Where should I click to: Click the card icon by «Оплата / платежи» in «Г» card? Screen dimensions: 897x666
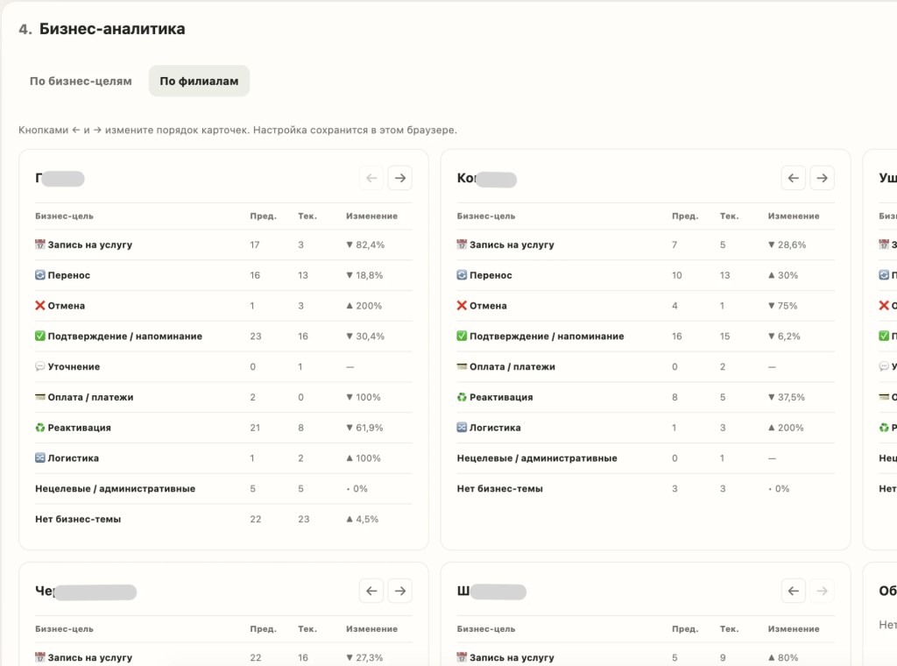(40, 397)
